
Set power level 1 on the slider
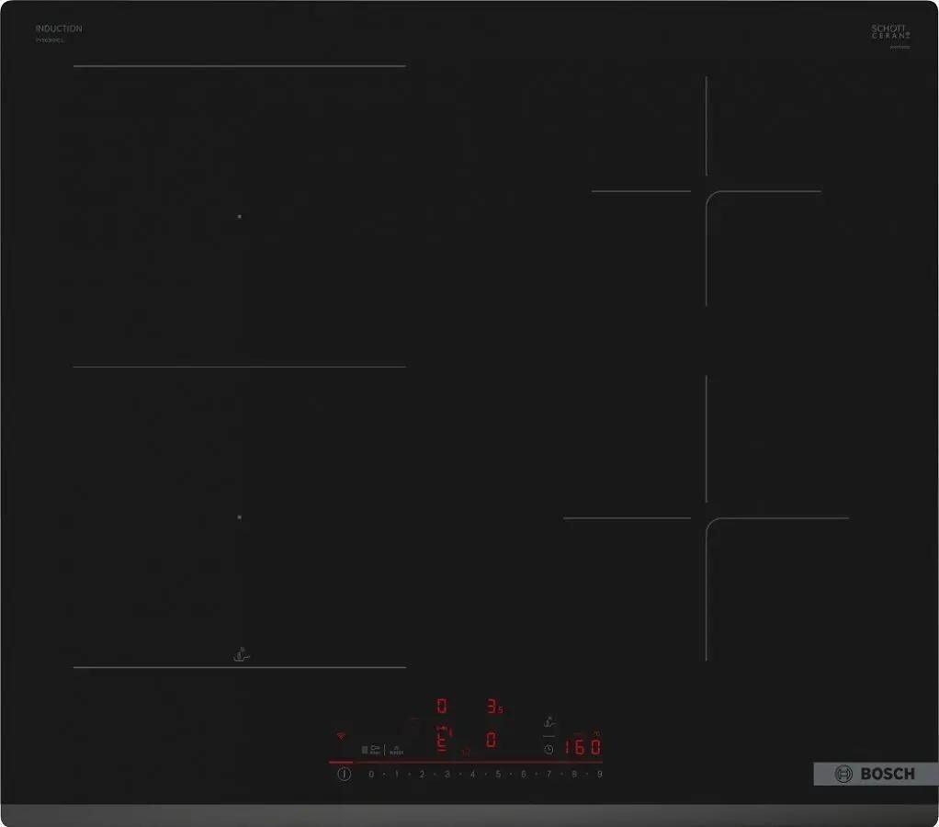[x=396, y=775]
